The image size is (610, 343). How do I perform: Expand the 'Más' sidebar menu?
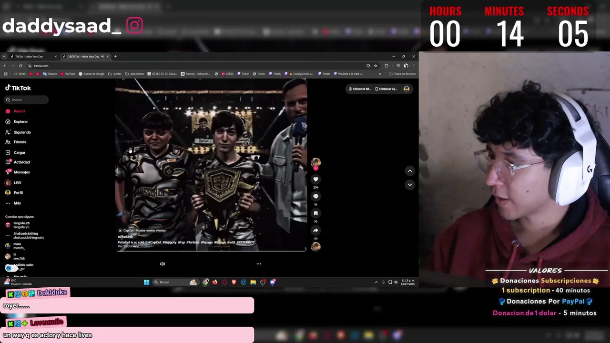coord(13,203)
